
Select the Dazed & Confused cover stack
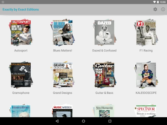pyautogui.click(x=104, y=32)
